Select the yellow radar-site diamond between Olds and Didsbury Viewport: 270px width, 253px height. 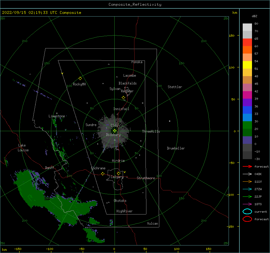tap(115, 131)
